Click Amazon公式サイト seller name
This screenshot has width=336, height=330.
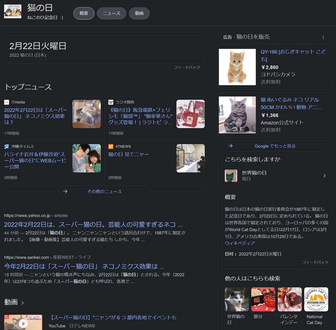[282, 123]
